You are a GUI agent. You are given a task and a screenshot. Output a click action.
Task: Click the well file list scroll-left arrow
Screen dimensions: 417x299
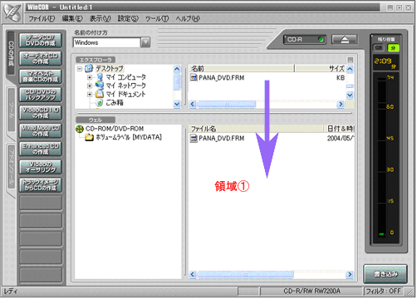[193, 274]
